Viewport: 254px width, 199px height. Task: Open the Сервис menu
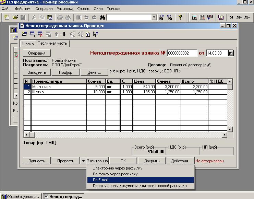[x=83, y=9]
